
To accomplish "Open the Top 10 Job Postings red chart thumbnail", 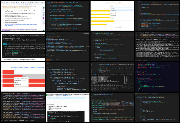I will [x=23, y=77].
